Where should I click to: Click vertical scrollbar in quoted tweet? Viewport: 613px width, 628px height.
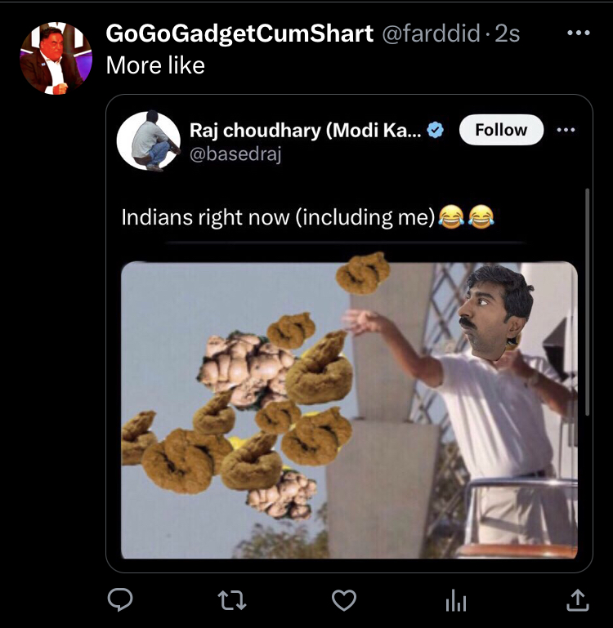click(x=588, y=302)
